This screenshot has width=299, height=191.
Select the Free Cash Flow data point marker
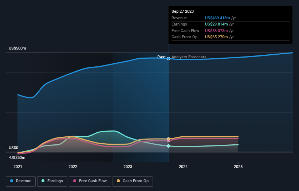(x=169, y=141)
